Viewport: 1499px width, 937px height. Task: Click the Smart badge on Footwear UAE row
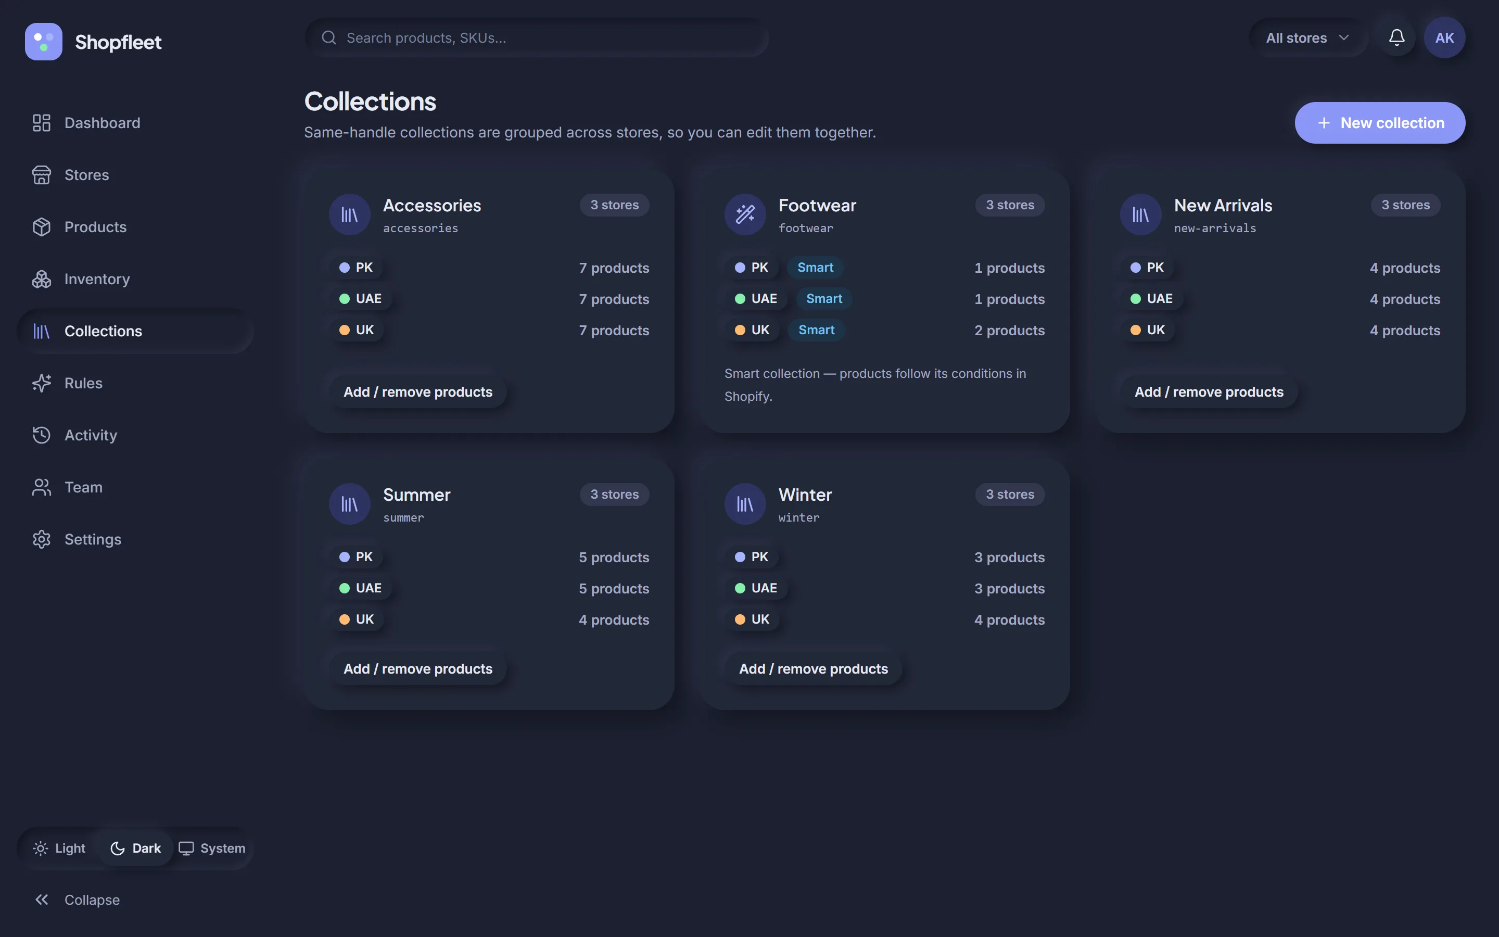[824, 299]
